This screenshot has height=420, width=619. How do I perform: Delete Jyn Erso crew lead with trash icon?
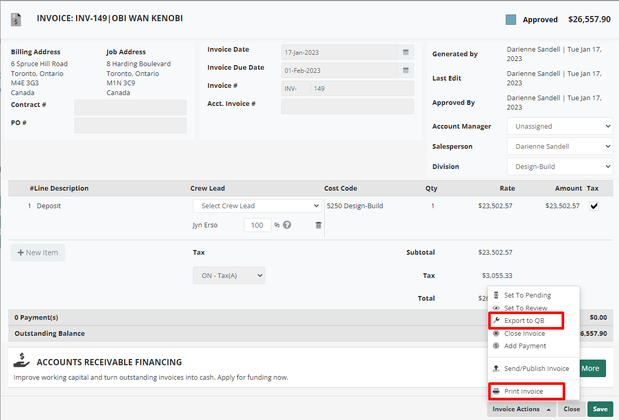point(318,225)
